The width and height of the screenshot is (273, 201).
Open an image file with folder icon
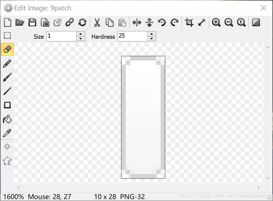tap(20, 22)
